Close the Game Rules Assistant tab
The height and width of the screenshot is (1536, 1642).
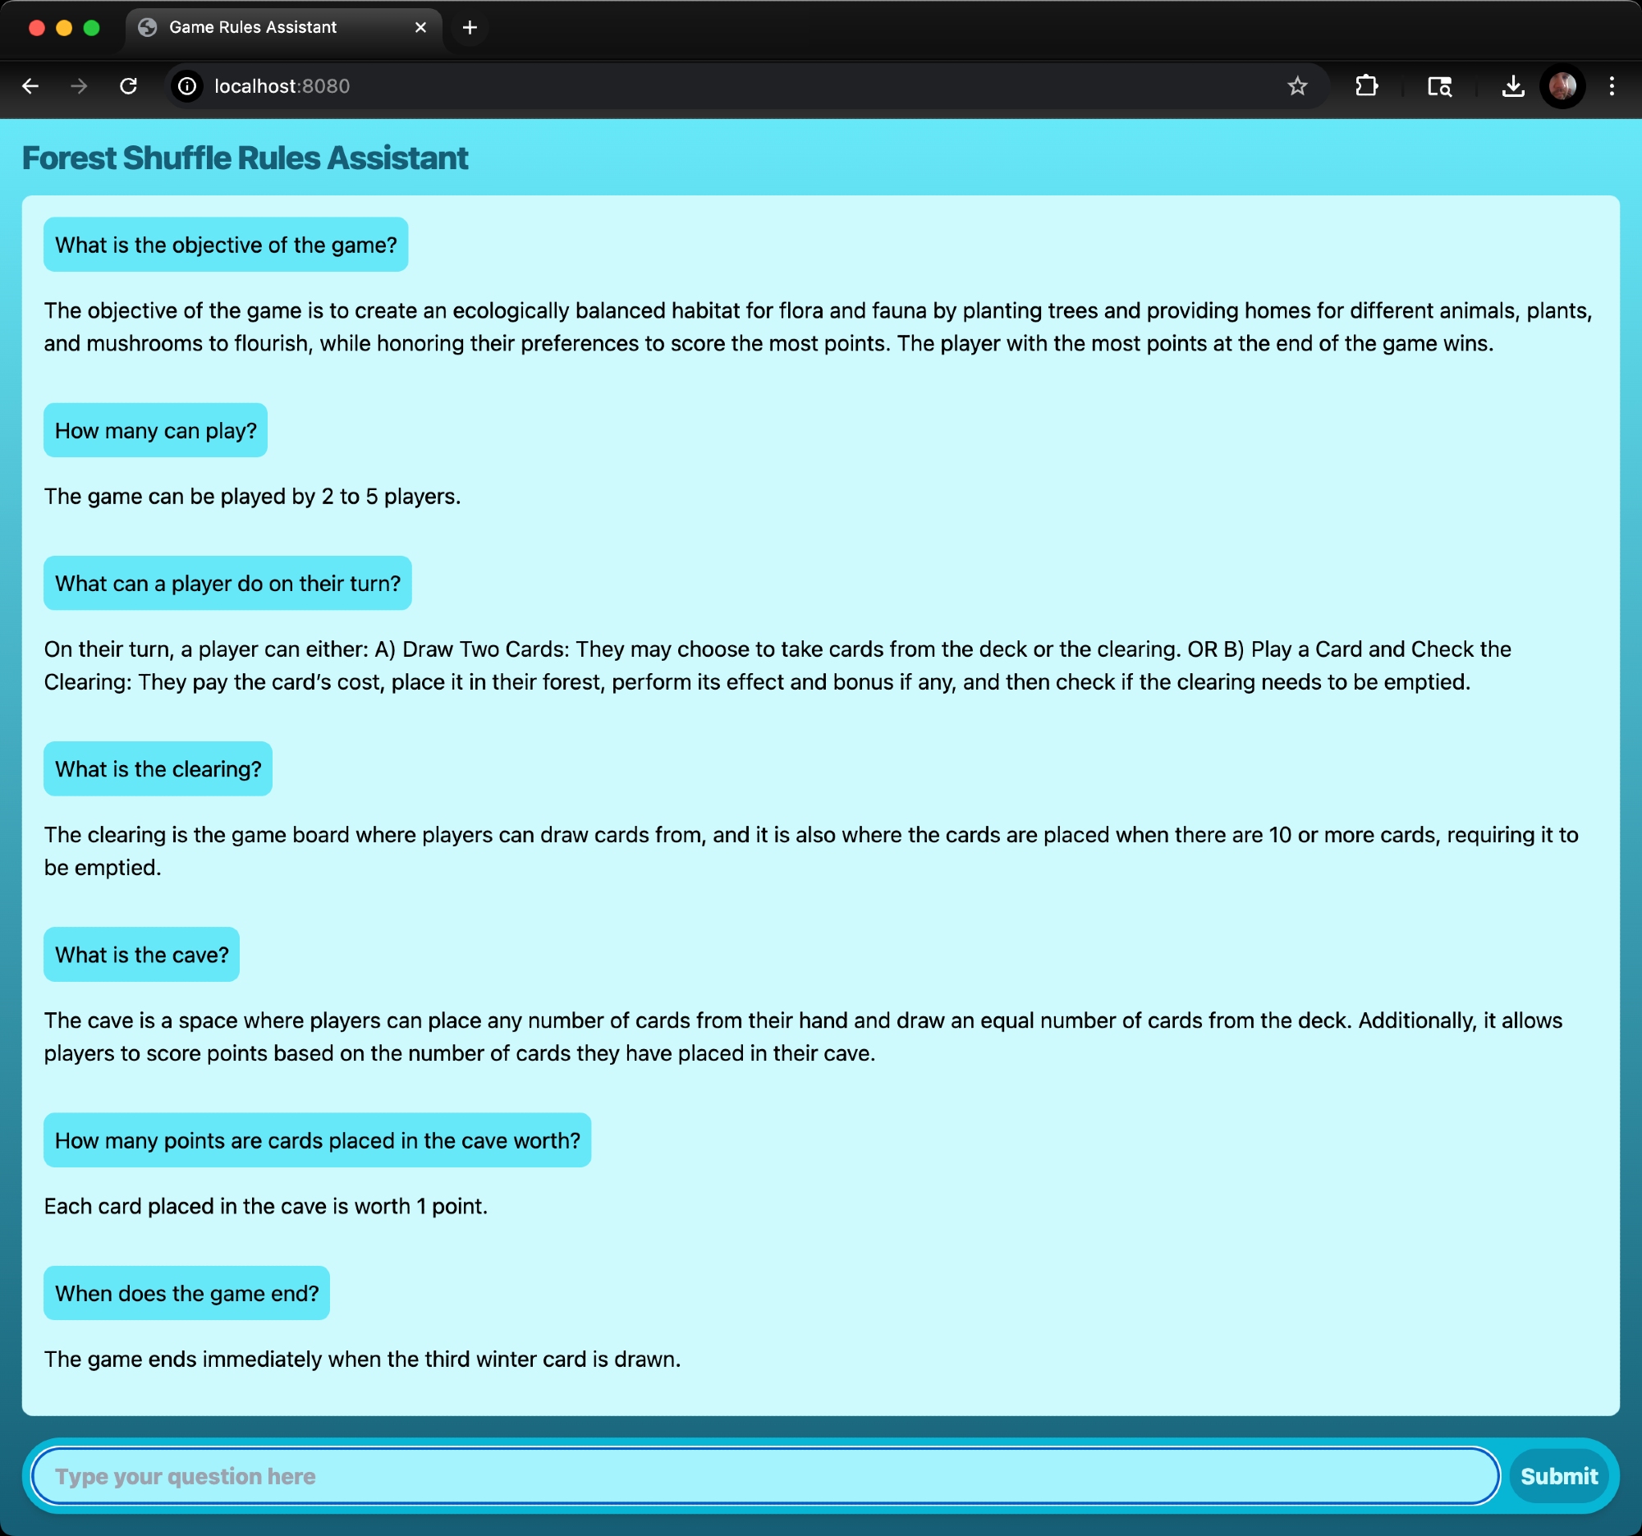click(420, 27)
